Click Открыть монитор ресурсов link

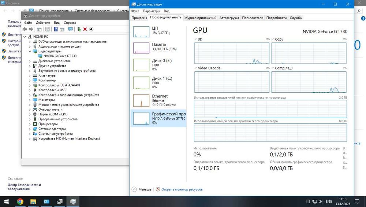coord(182,189)
